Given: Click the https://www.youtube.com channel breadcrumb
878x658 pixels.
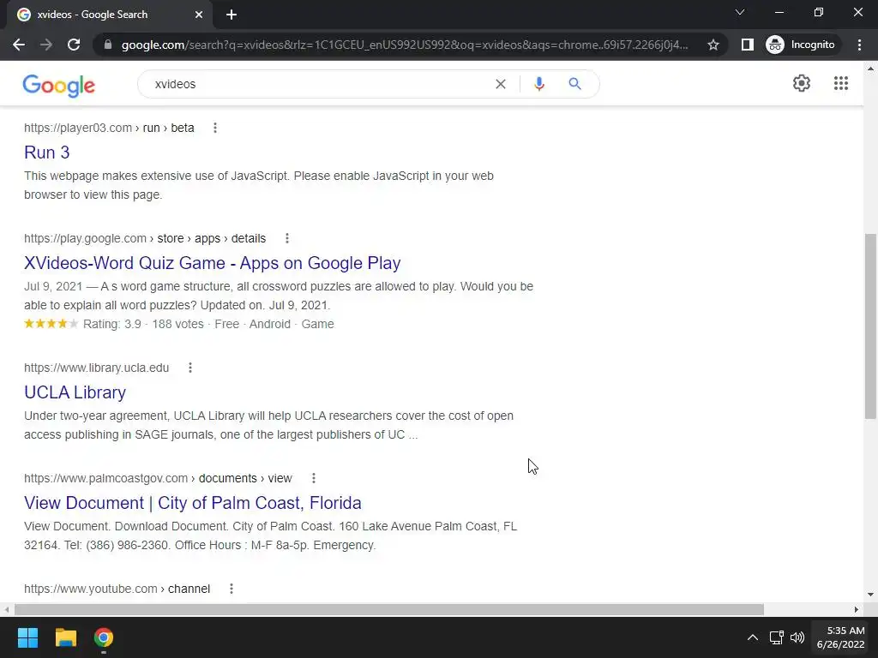Looking at the screenshot, I should point(117,589).
